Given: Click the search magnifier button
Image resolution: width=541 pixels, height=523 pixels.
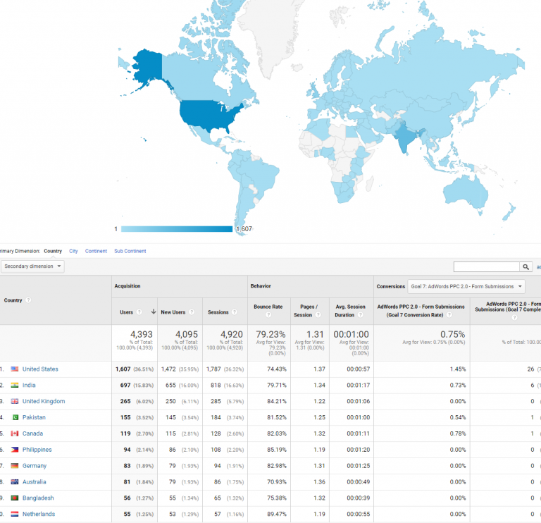Looking at the screenshot, I should (526, 266).
